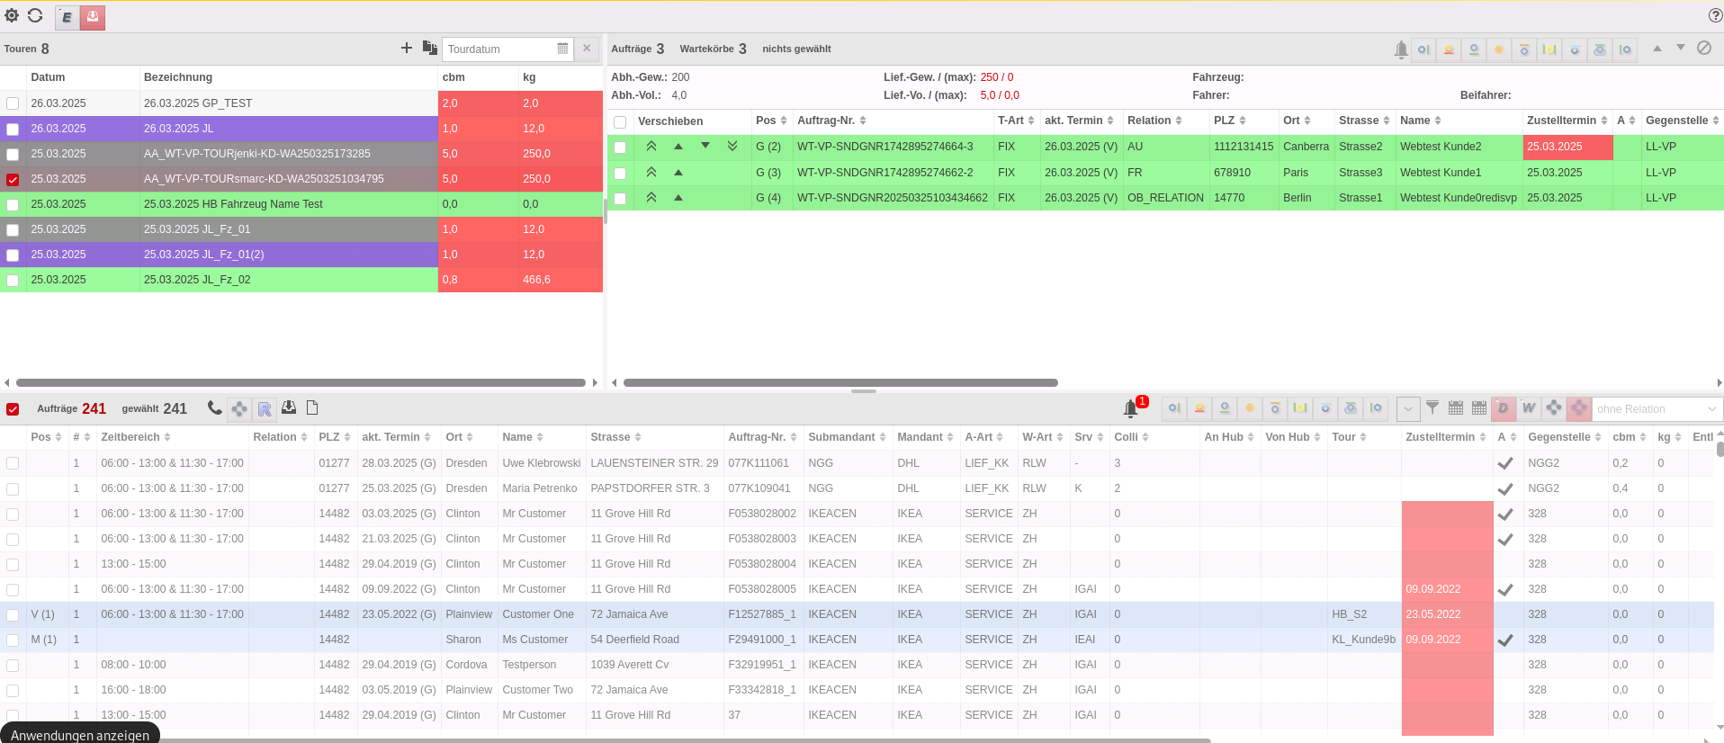The height and width of the screenshot is (743, 1724).
Task: Sort orders list by Colli column
Action: [1131, 437]
